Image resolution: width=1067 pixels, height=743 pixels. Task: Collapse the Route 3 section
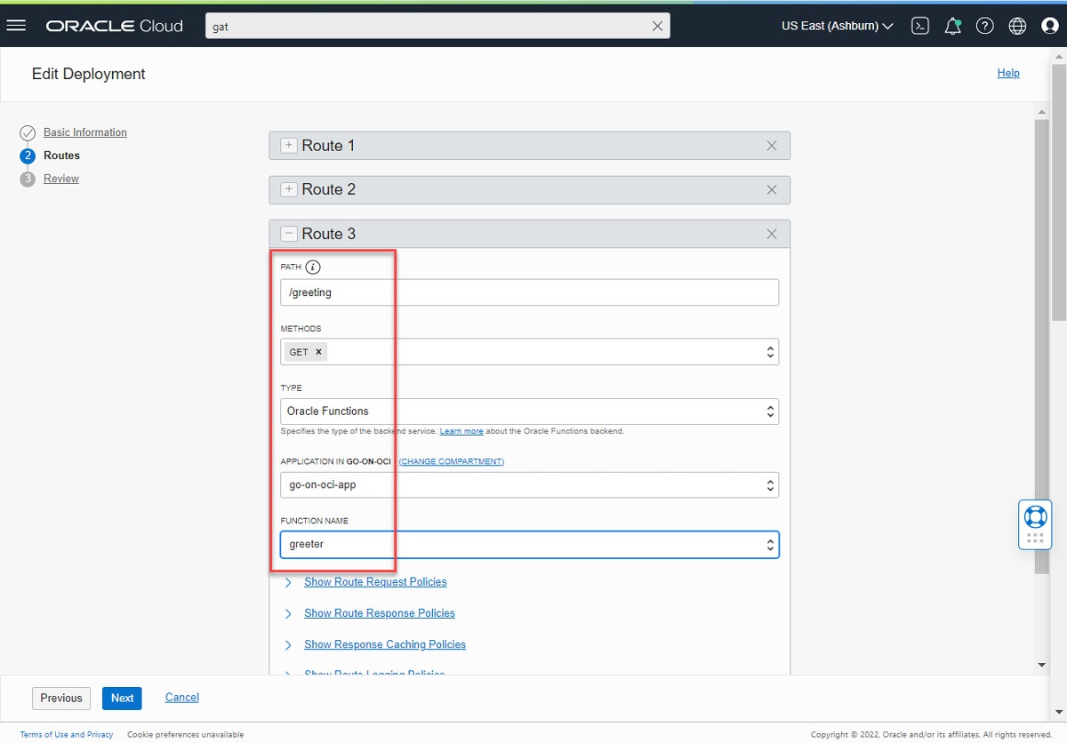(x=289, y=234)
